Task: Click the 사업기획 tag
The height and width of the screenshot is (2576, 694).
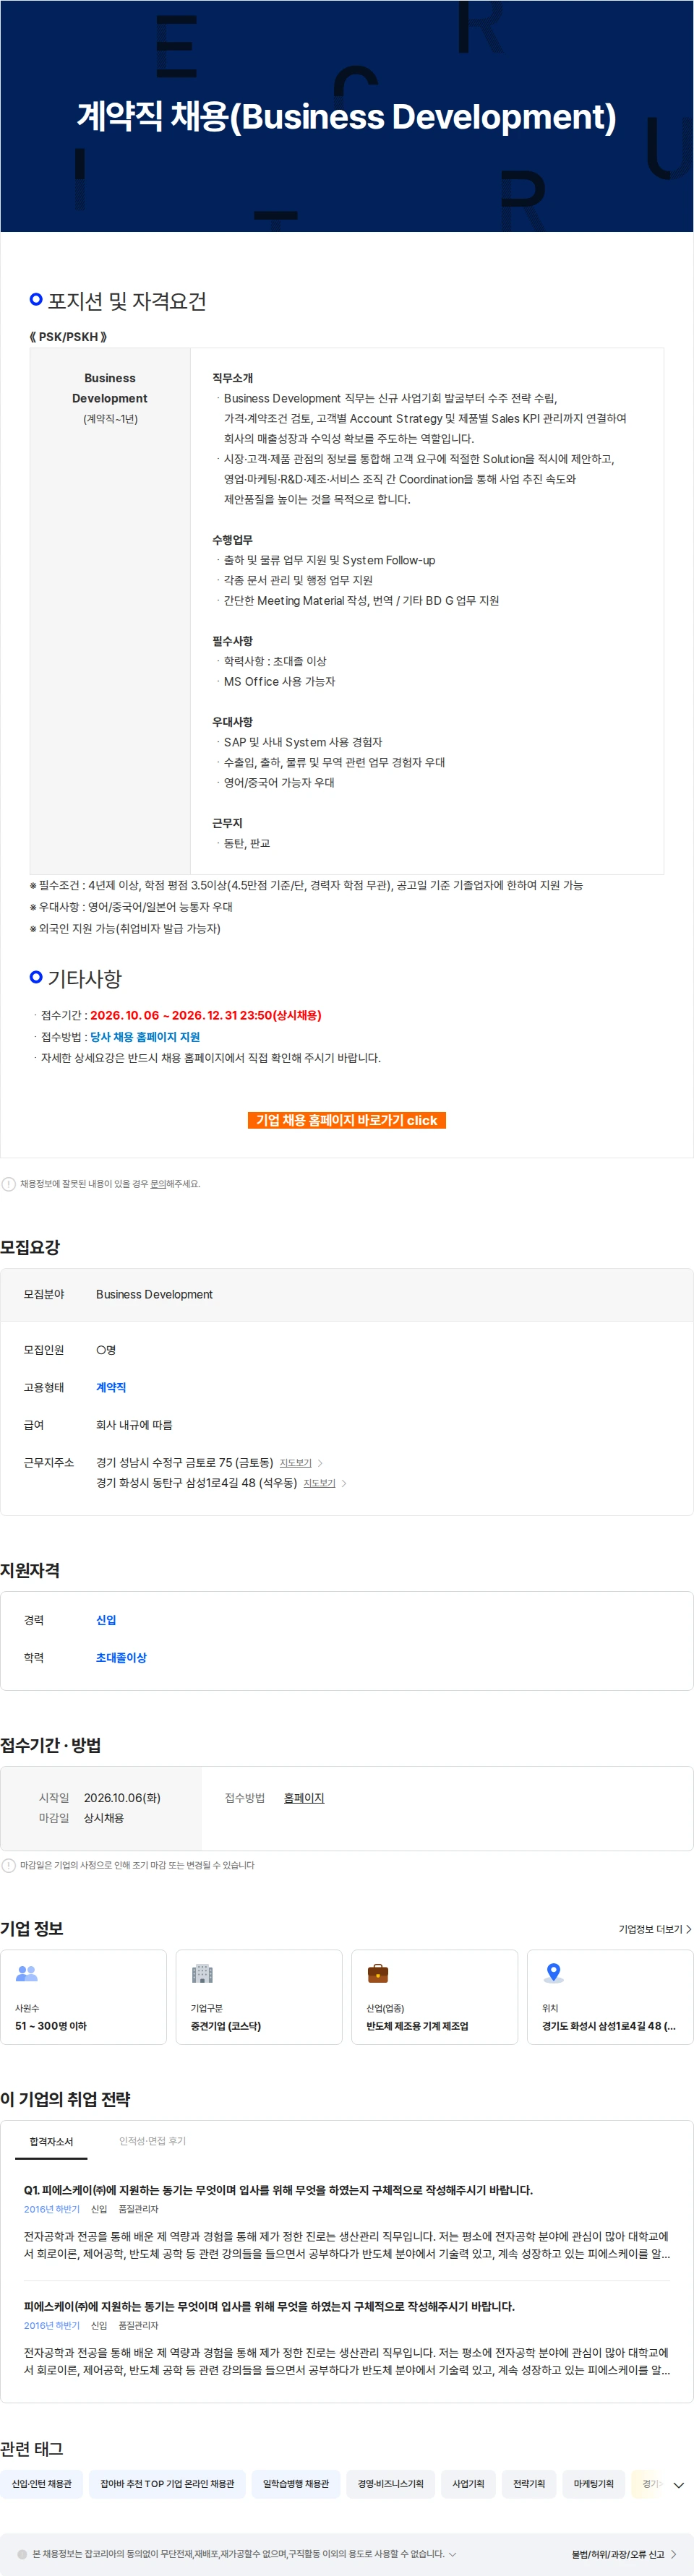Action: [468, 2484]
